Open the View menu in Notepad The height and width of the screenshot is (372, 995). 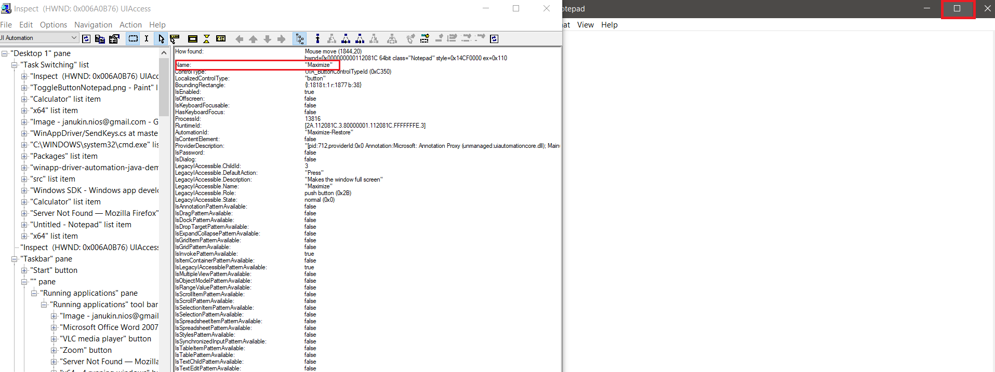tap(585, 25)
